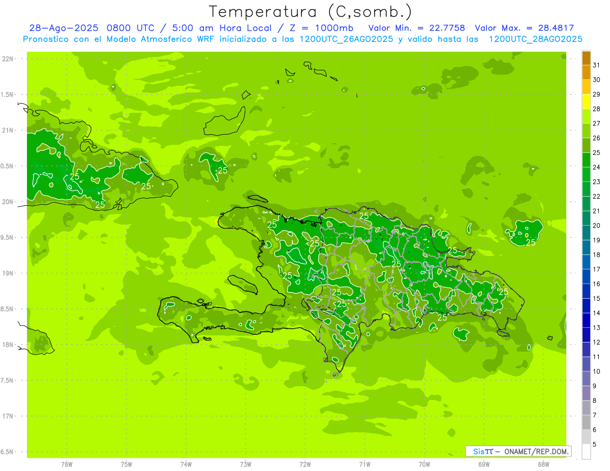Screen dimensions: 610x471
Task: Select the date text 28-Ago-2025
Action: [x=64, y=28]
